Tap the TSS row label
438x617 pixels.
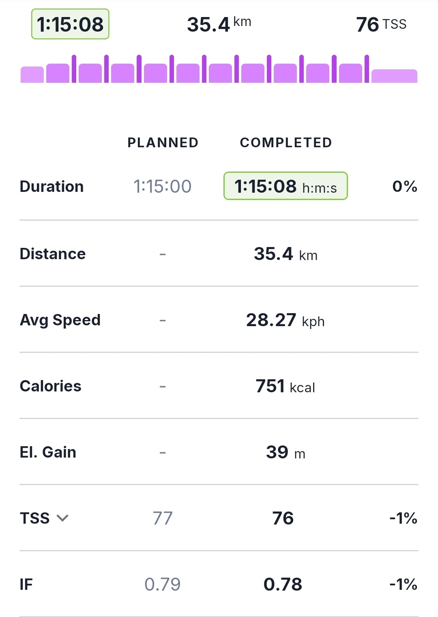[x=35, y=518]
